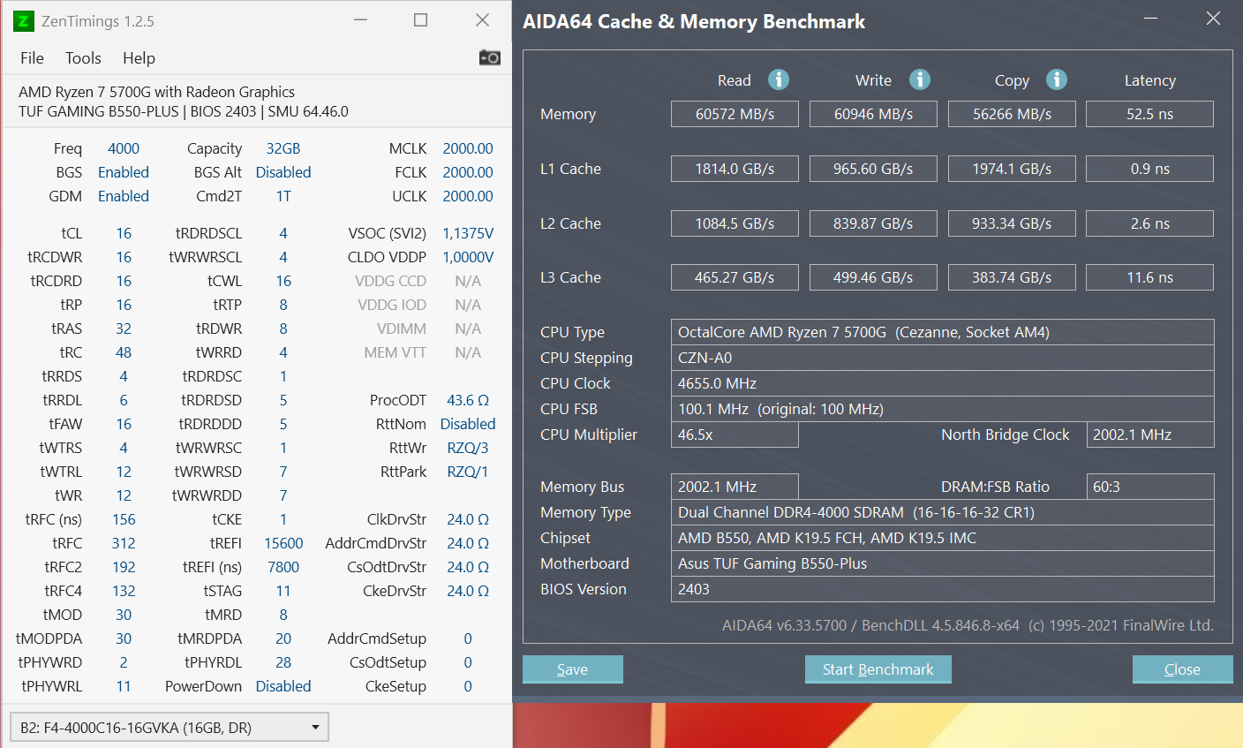
Task: Close the AIDA64 window with X
Action: pos(1213,19)
